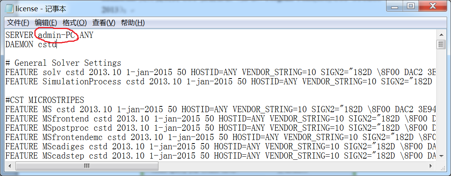Image resolution: width=451 pixels, height=176 pixels.
Task: Maximize the license Notepad window
Action: pyautogui.click(x=411, y=6)
